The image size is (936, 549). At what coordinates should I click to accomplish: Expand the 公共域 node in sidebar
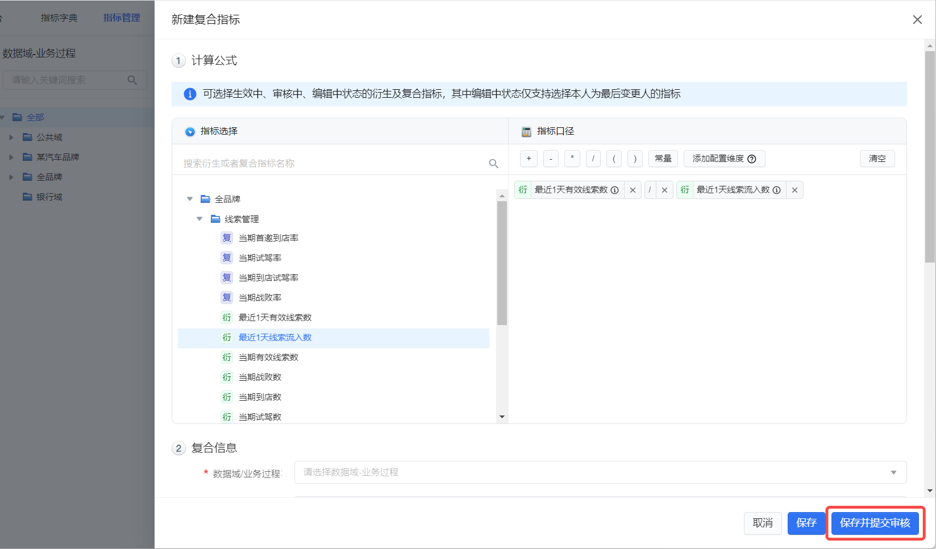(11, 138)
